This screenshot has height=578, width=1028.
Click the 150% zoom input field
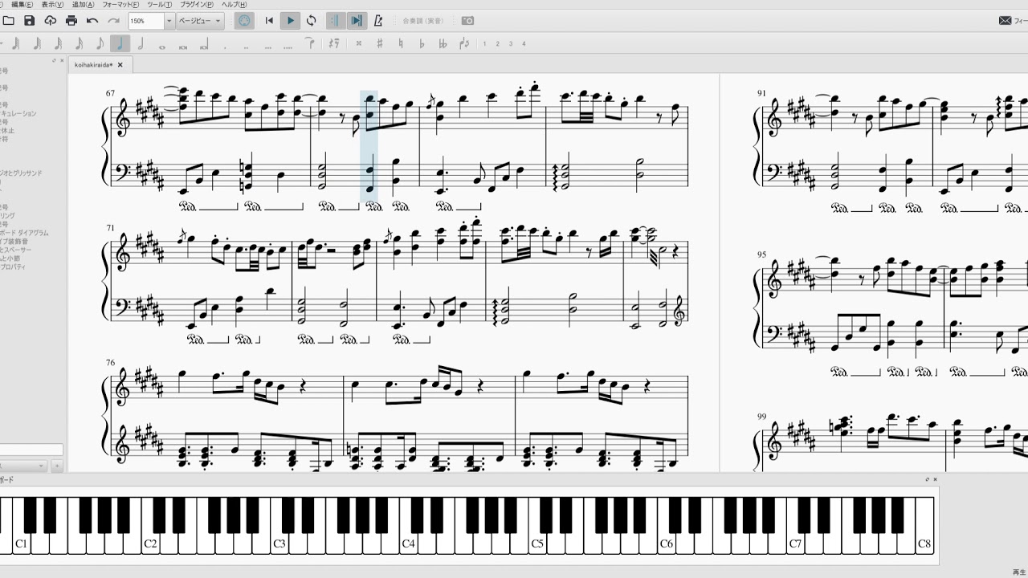coord(146,21)
